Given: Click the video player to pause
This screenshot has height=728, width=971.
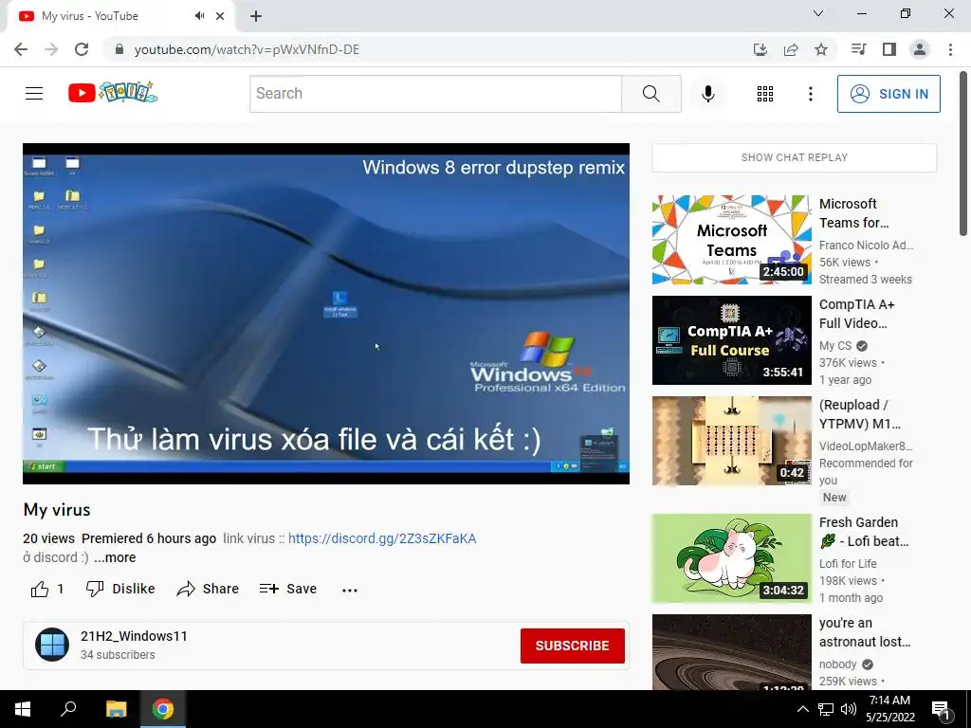Looking at the screenshot, I should [x=326, y=313].
